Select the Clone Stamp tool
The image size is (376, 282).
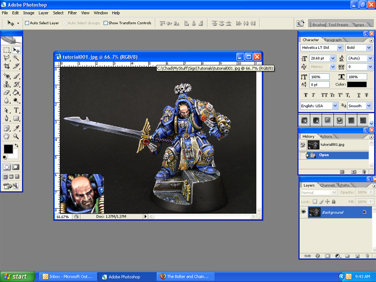pos(6,85)
